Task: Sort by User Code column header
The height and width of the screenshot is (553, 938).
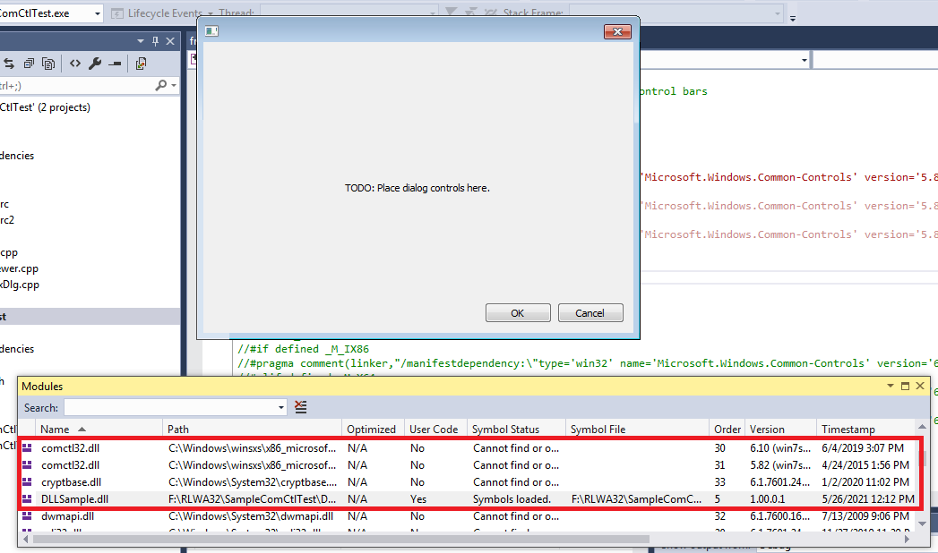Action: pos(435,430)
